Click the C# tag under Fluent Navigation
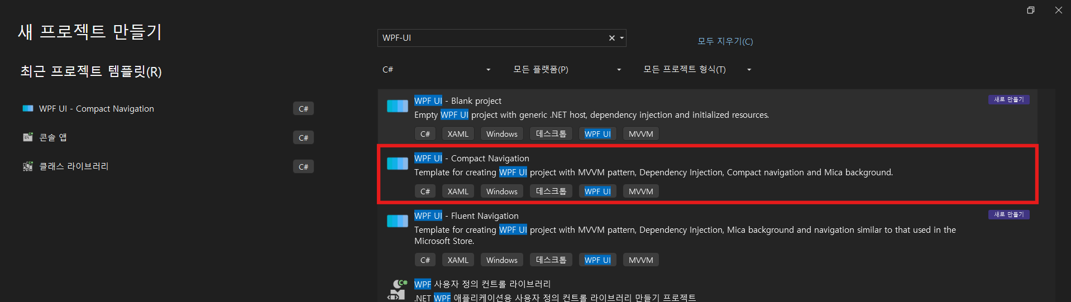The image size is (1071, 302). pos(425,260)
